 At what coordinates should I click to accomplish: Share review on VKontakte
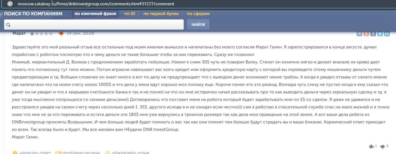[359, 34]
